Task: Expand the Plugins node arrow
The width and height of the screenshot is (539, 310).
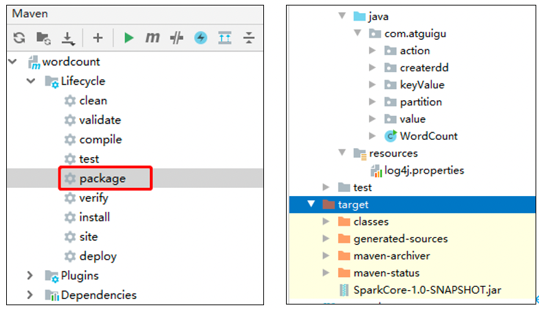Action: (30, 276)
